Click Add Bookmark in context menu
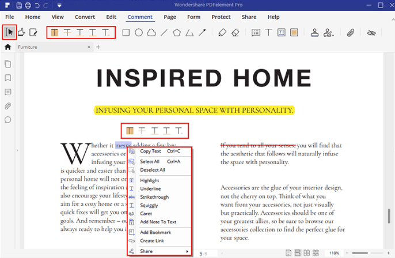Screen dimensions: 395x258 tap(155, 232)
